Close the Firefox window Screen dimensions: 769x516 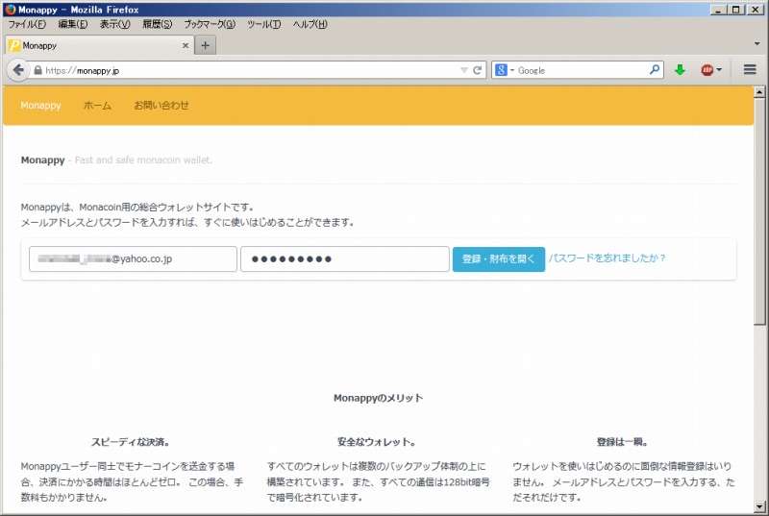click(x=756, y=10)
